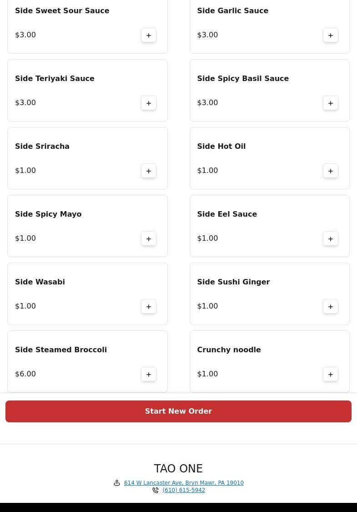Add Side Sweet Sour Sauce to order

pos(149,35)
